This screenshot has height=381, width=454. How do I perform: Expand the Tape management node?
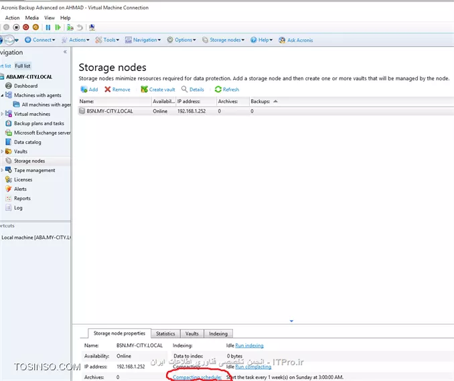coord(2,170)
